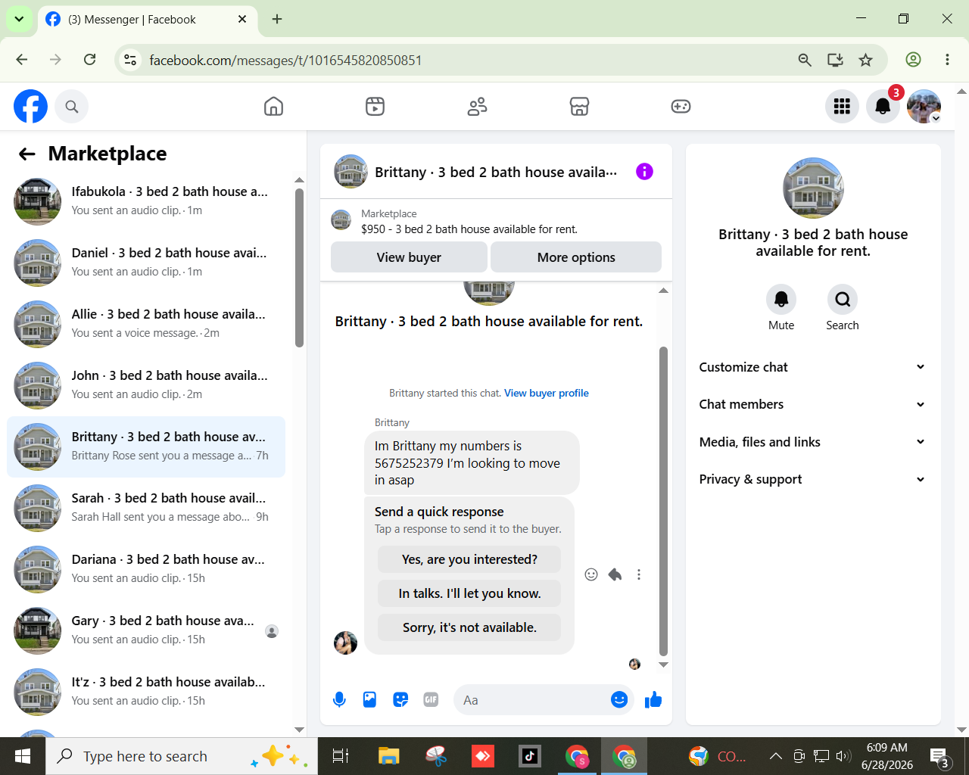Bookmark this tab with the star icon
Image resolution: width=969 pixels, height=775 pixels.
tap(866, 60)
